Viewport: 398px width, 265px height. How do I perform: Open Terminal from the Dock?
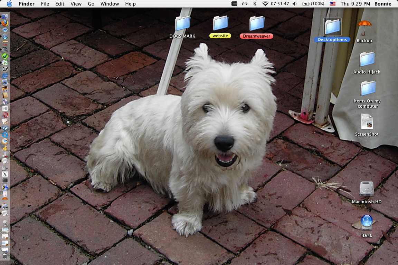tap(5, 180)
